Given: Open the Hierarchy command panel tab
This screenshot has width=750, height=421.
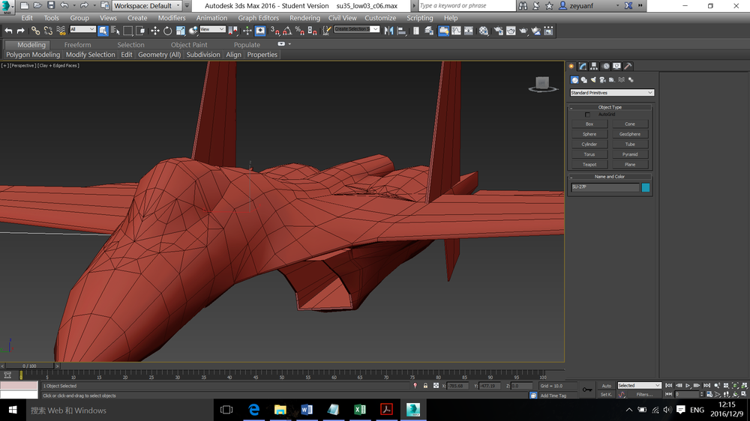Looking at the screenshot, I should coord(593,66).
